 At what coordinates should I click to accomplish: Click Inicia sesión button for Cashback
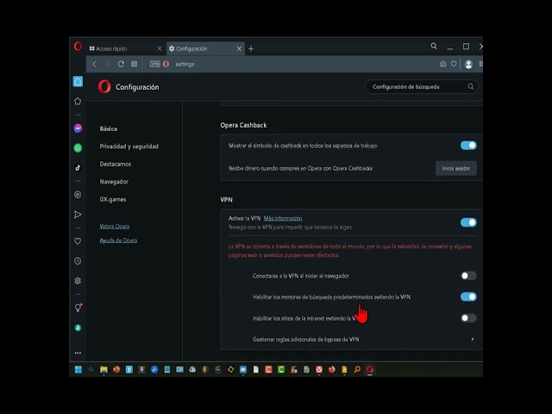456,168
